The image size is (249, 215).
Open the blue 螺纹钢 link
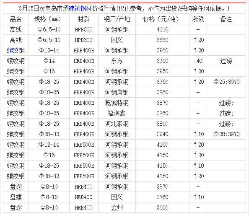16,50
